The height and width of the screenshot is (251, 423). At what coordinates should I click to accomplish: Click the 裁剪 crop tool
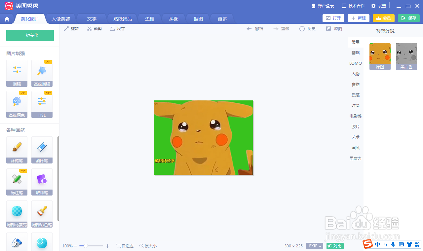tap(95, 29)
